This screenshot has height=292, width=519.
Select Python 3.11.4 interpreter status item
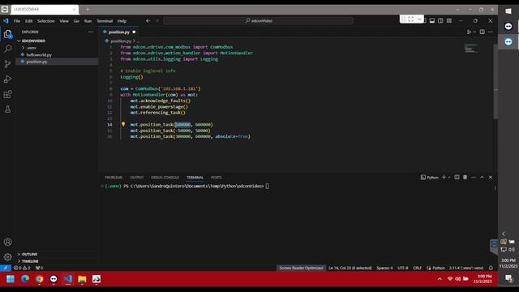point(466,268)
